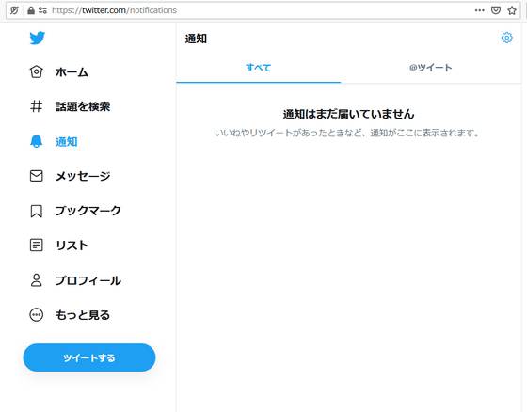Click the person icon beside プロフィール
The image size is (527, 412).
(x=37, y=280)
